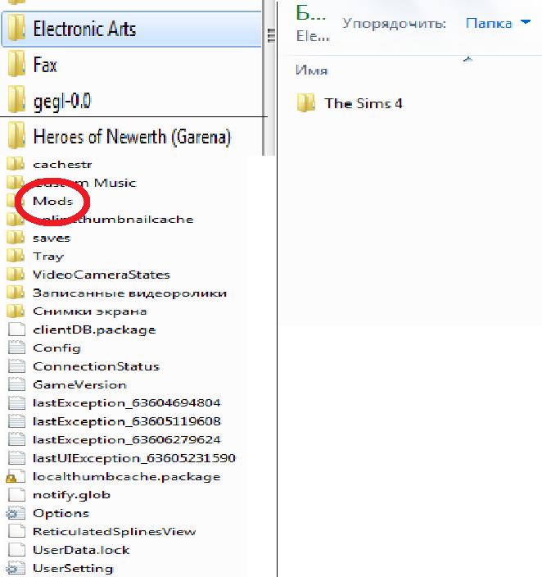The image size is (542, 577).
Task: Open the Mods folder
Action: coord(52,201)
